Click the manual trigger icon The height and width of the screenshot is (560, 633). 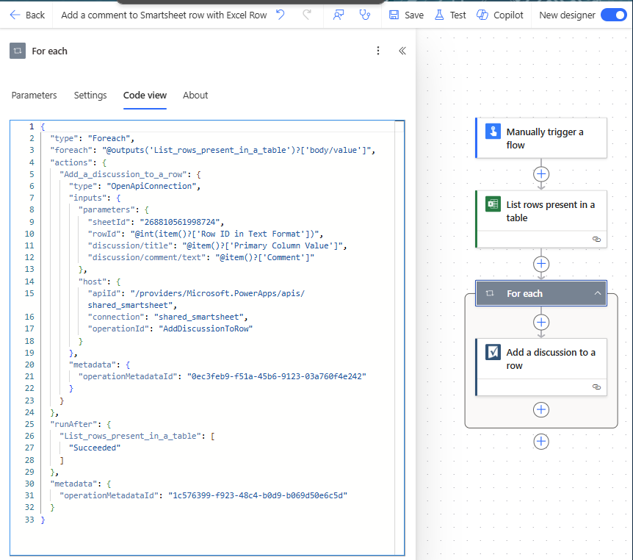pyautogui.click(x=493, y=131)
